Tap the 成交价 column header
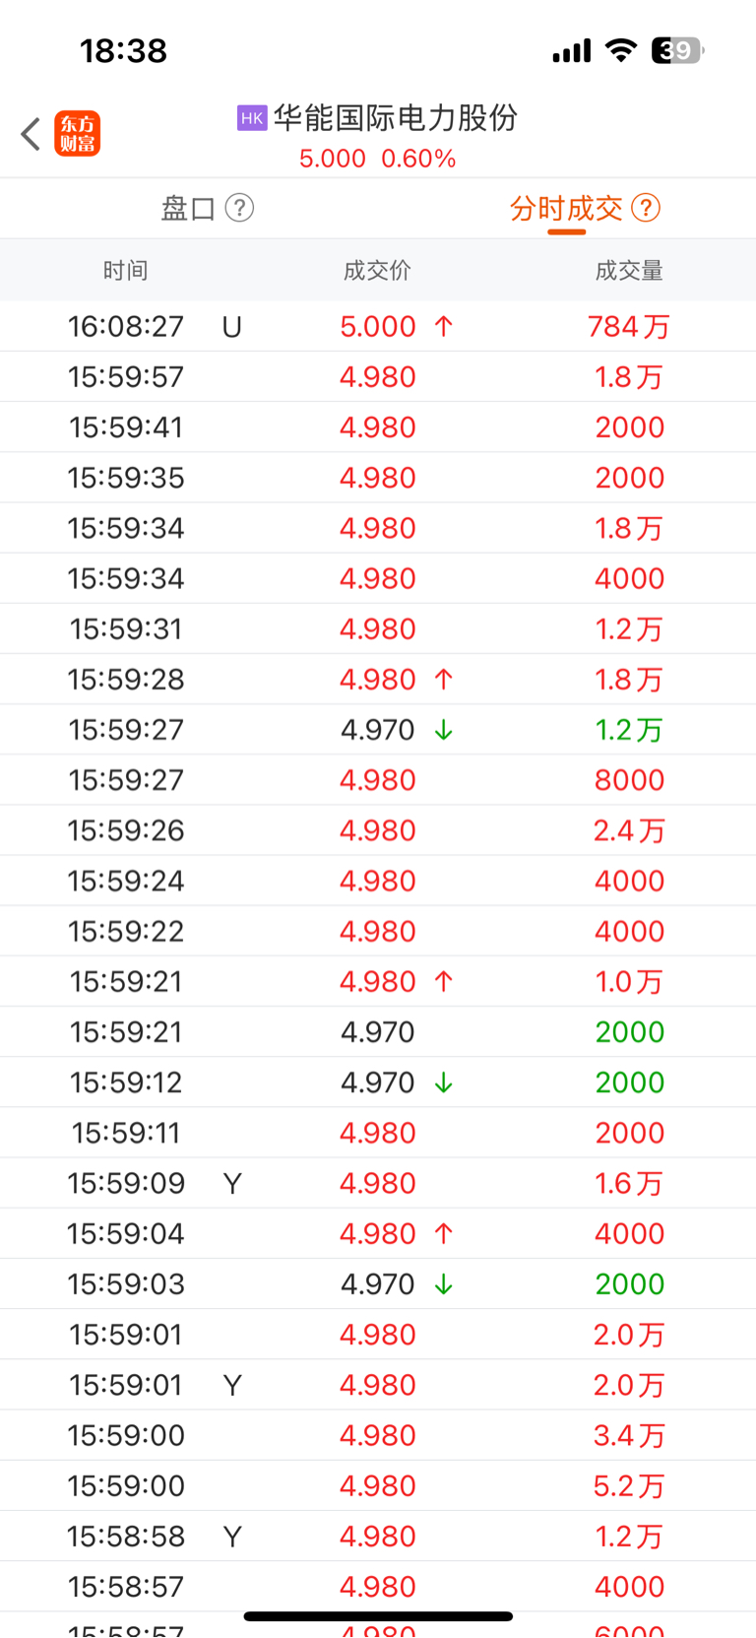Viewport: 756px width, 1638px height. (377, 271)
